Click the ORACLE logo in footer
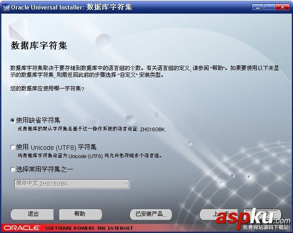Viewport: 293px width, 233px height. (x=22, y=228)
